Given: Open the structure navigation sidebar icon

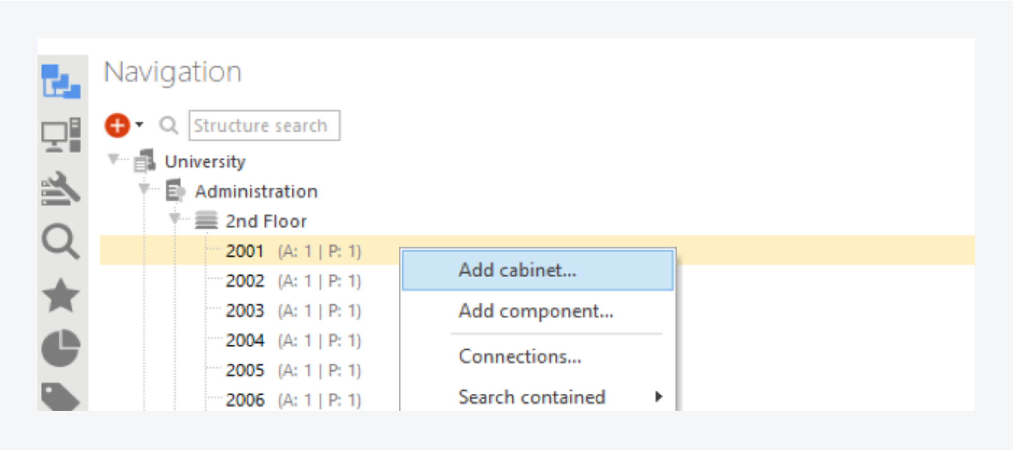Looking at the screenshot, I should click(x=61, y=82).
